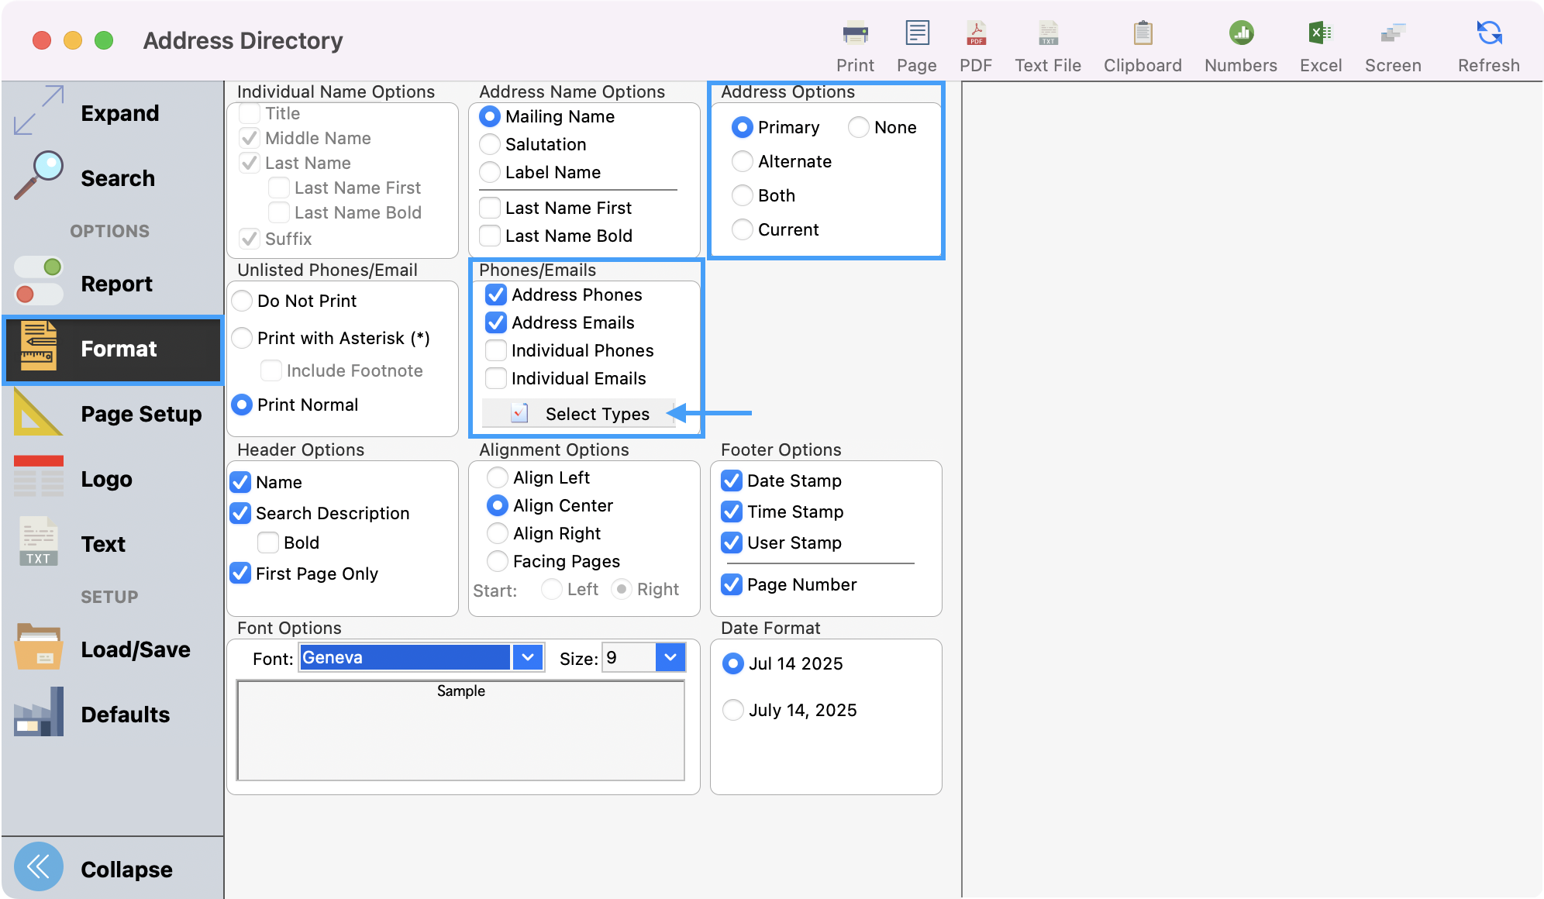Open the font Size dropdown
Viewport: 1544px width, 899px height.
coord(669,657)
